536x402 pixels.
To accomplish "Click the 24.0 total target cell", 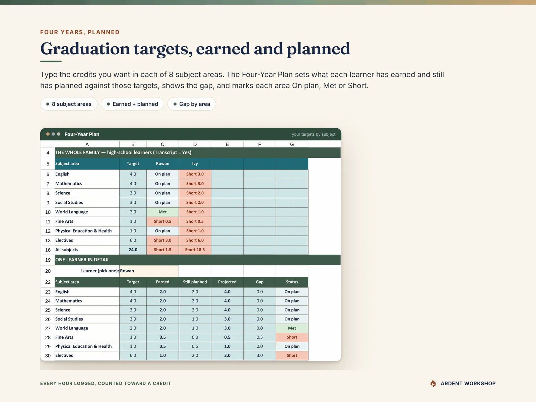I will click(x=133, y=250).
